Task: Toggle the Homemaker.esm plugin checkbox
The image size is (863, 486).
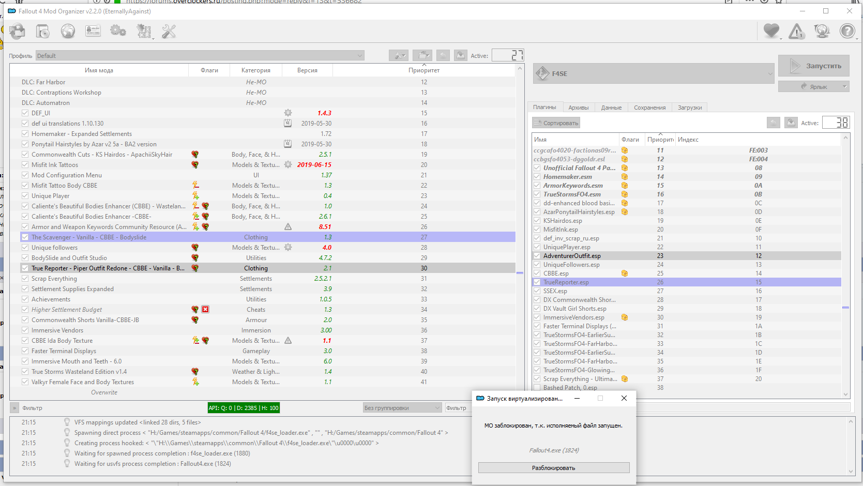Action: (537, 177)
